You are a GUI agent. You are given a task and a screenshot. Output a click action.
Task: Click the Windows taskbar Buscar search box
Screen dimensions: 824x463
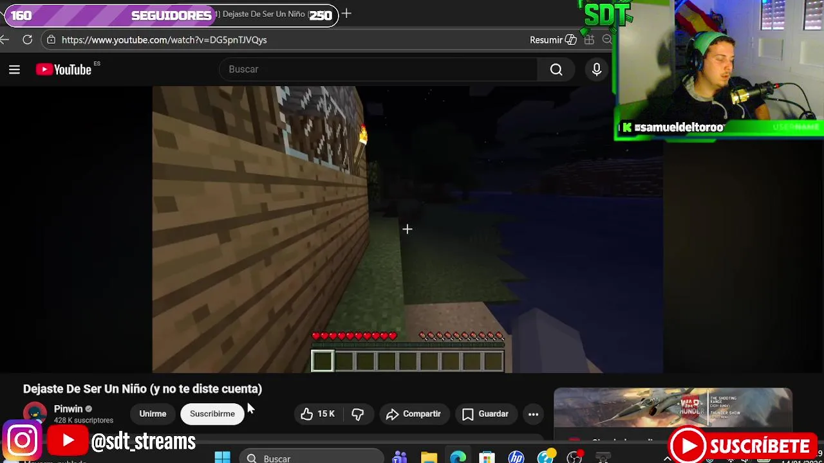pos(312,458)
